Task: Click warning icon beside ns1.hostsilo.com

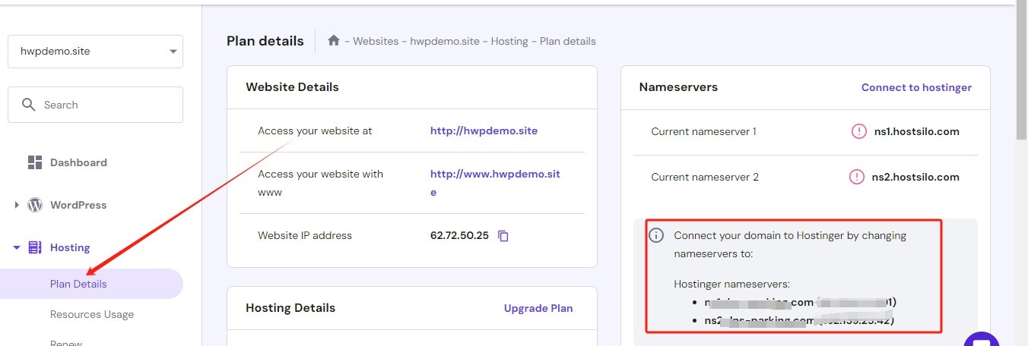Action: [858, 131]
